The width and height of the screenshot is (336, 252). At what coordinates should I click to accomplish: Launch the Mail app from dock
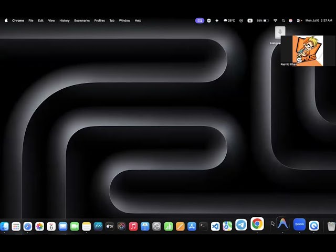(63, 226)
